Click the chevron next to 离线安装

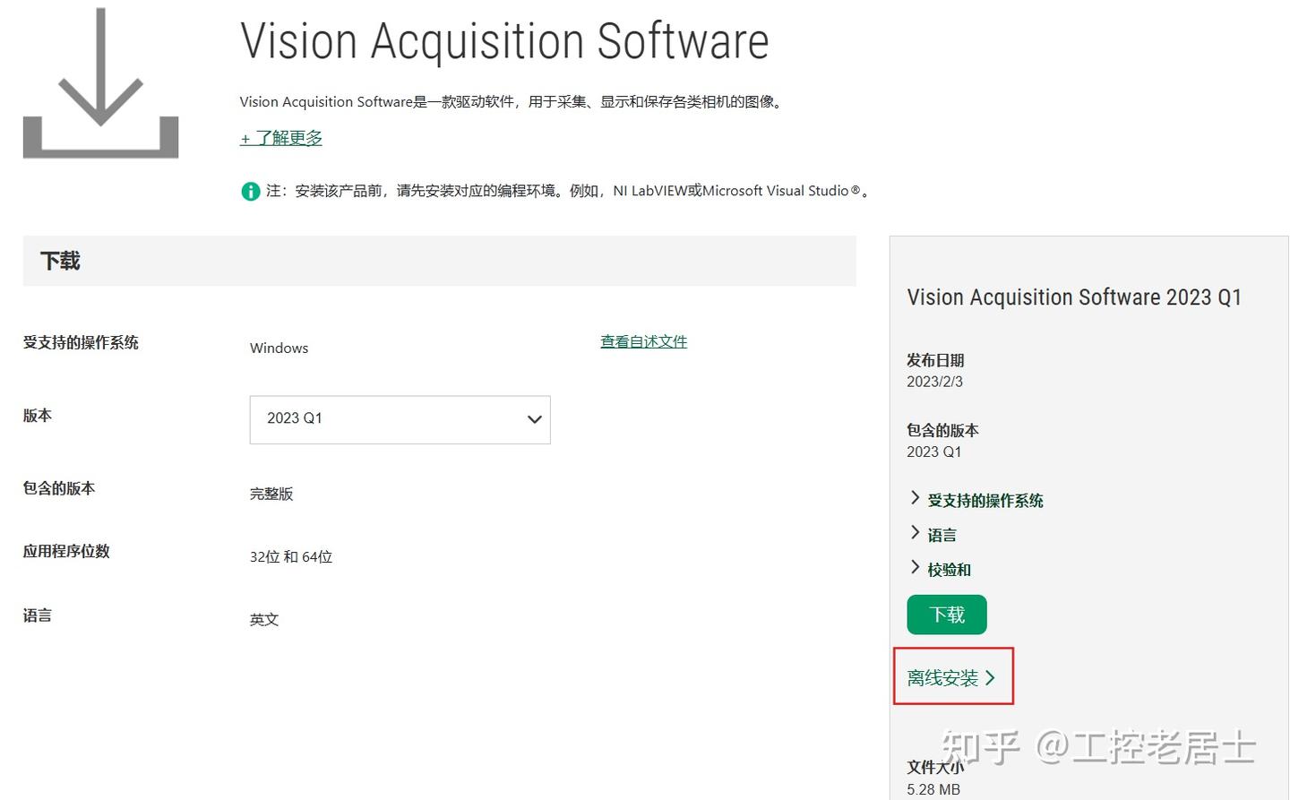point(991,677)
